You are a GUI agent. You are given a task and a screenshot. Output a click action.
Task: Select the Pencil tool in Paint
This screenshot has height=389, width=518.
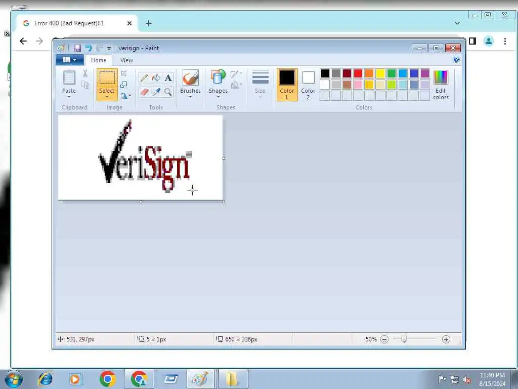click(x=144, y=77)
